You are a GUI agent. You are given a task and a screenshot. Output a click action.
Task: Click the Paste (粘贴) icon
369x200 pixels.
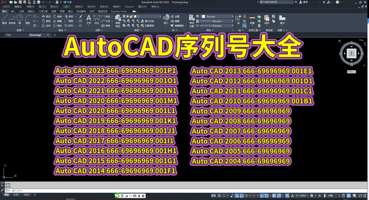(266, 18)
